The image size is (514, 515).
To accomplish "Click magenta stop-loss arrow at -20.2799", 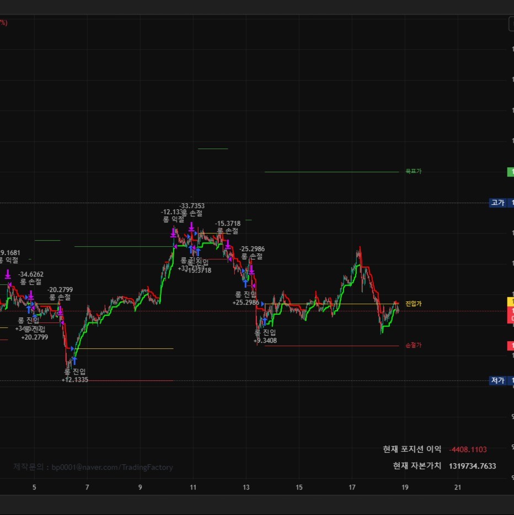I will point(60,311).
